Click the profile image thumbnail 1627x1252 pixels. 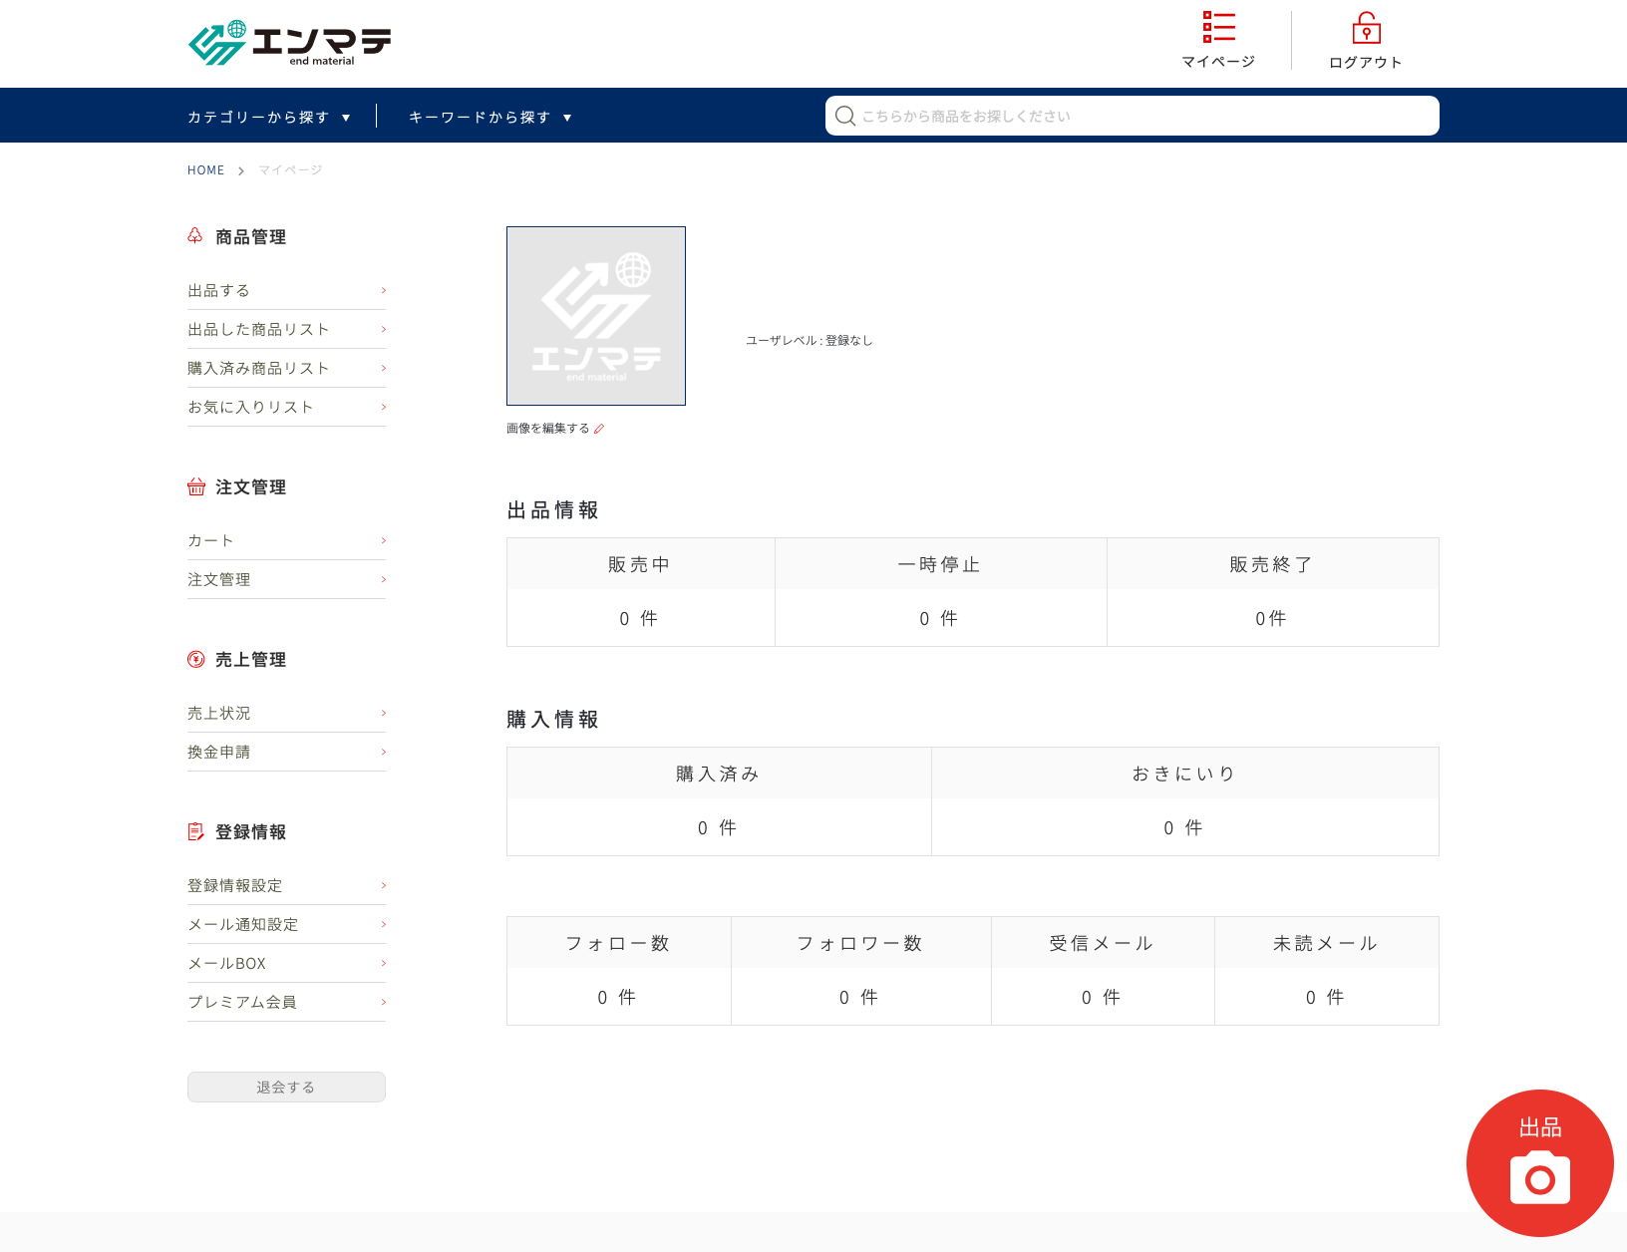coord(596,316)
